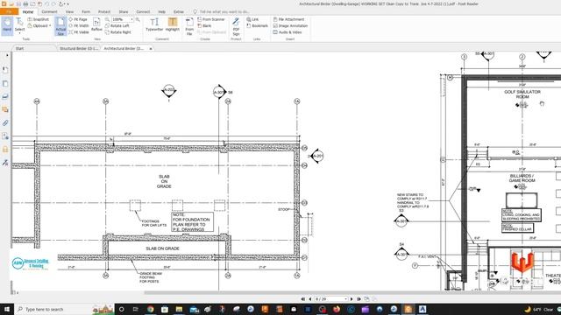Open the quick access toolbar customize dropdown
The height and width of the screenshot is (315, 561).
tap(68, 4)
